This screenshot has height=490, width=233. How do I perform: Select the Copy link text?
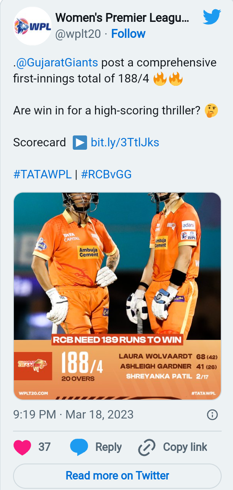point(185,447)
